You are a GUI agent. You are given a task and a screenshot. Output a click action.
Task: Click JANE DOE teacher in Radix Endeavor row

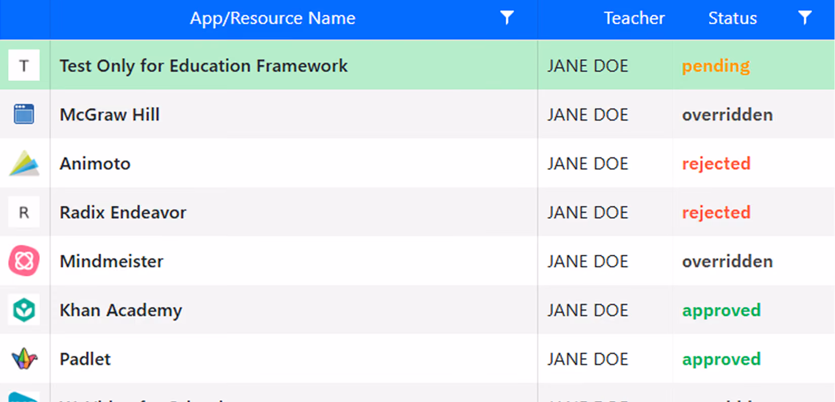click(x=588, y=212)
